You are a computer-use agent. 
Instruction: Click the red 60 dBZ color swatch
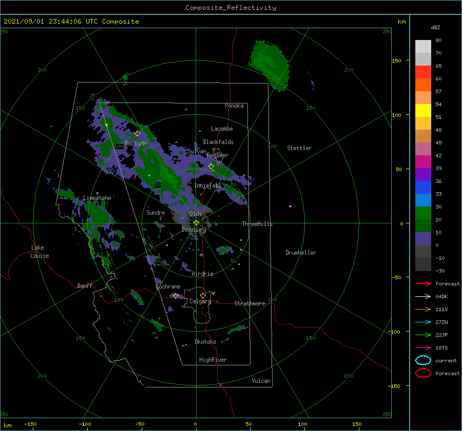tap(423, 72)
